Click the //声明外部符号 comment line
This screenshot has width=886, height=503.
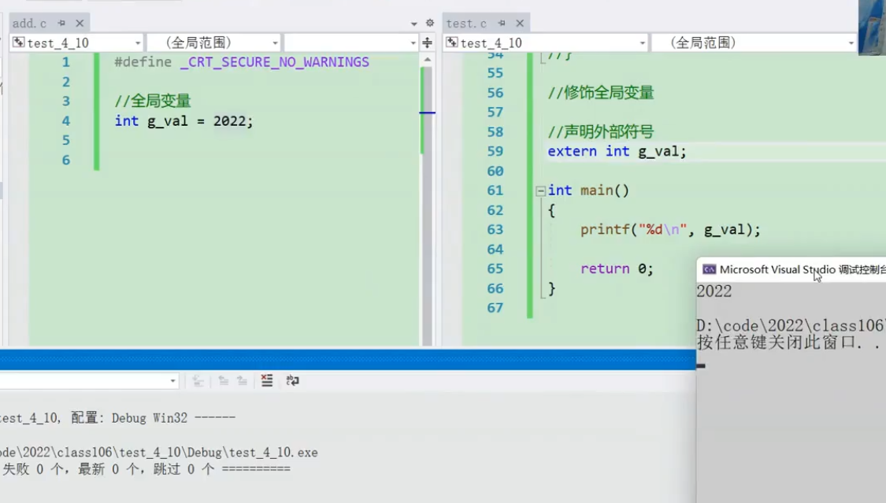[x=601, y=131]
